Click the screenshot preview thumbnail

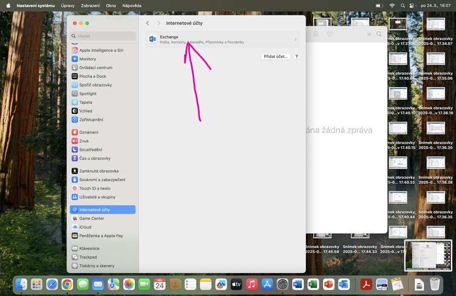428,256
